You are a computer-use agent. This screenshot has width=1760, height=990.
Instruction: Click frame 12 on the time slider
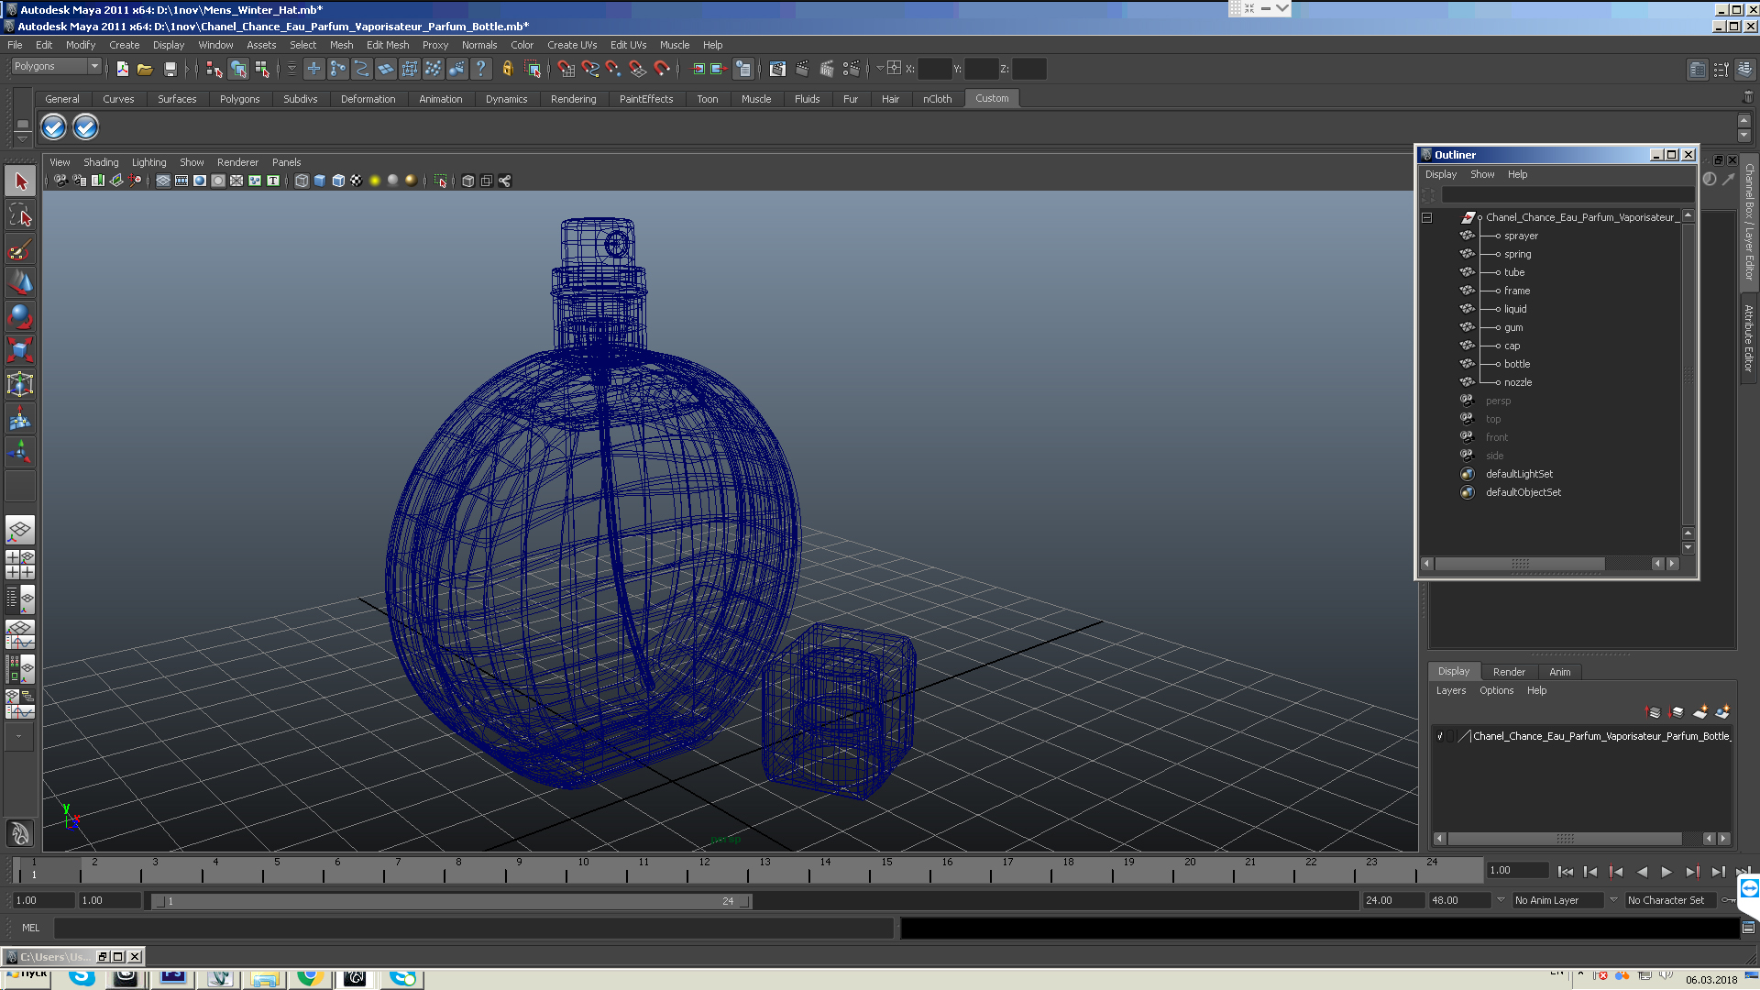pyautogui.click(x=704, y=869)
